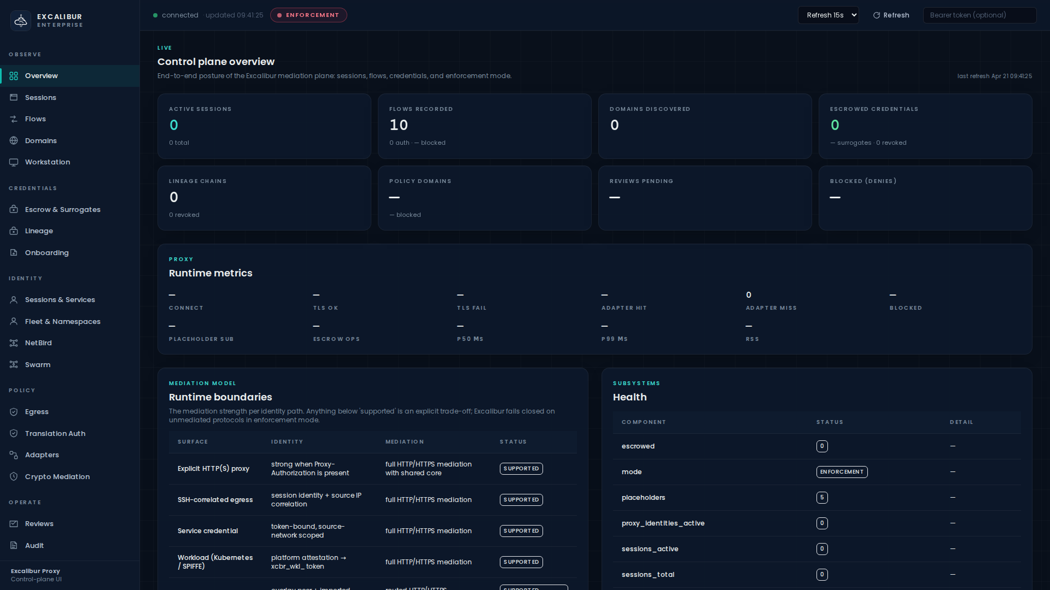
Task: Switch to the Audit section
Action: point(34,545)
